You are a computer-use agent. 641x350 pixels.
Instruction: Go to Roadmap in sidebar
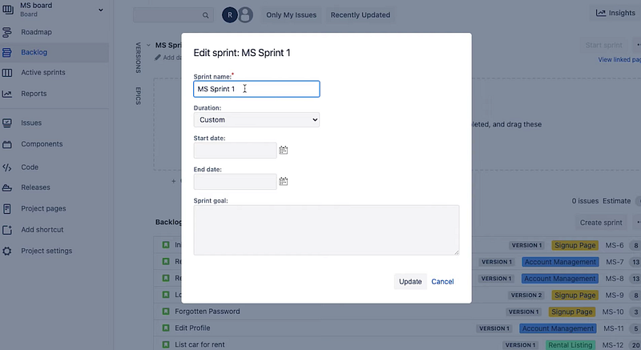pos(36,32)
